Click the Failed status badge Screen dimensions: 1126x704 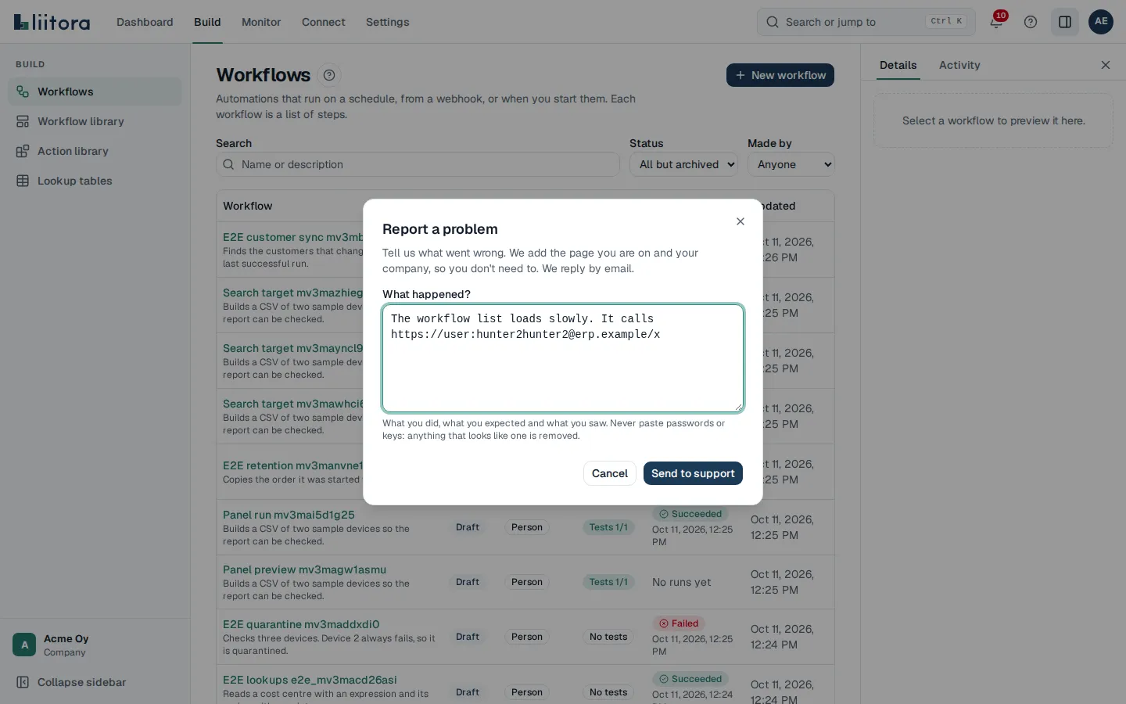pos(679,623)
